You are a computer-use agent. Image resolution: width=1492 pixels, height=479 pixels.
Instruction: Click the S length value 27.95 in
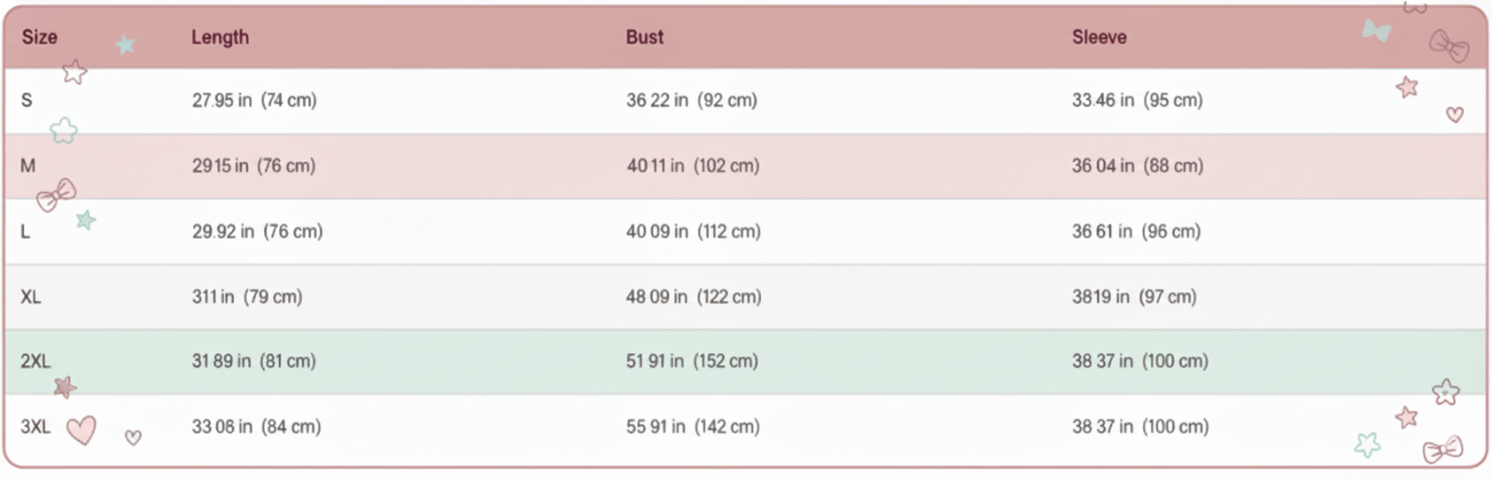[222, 100]
